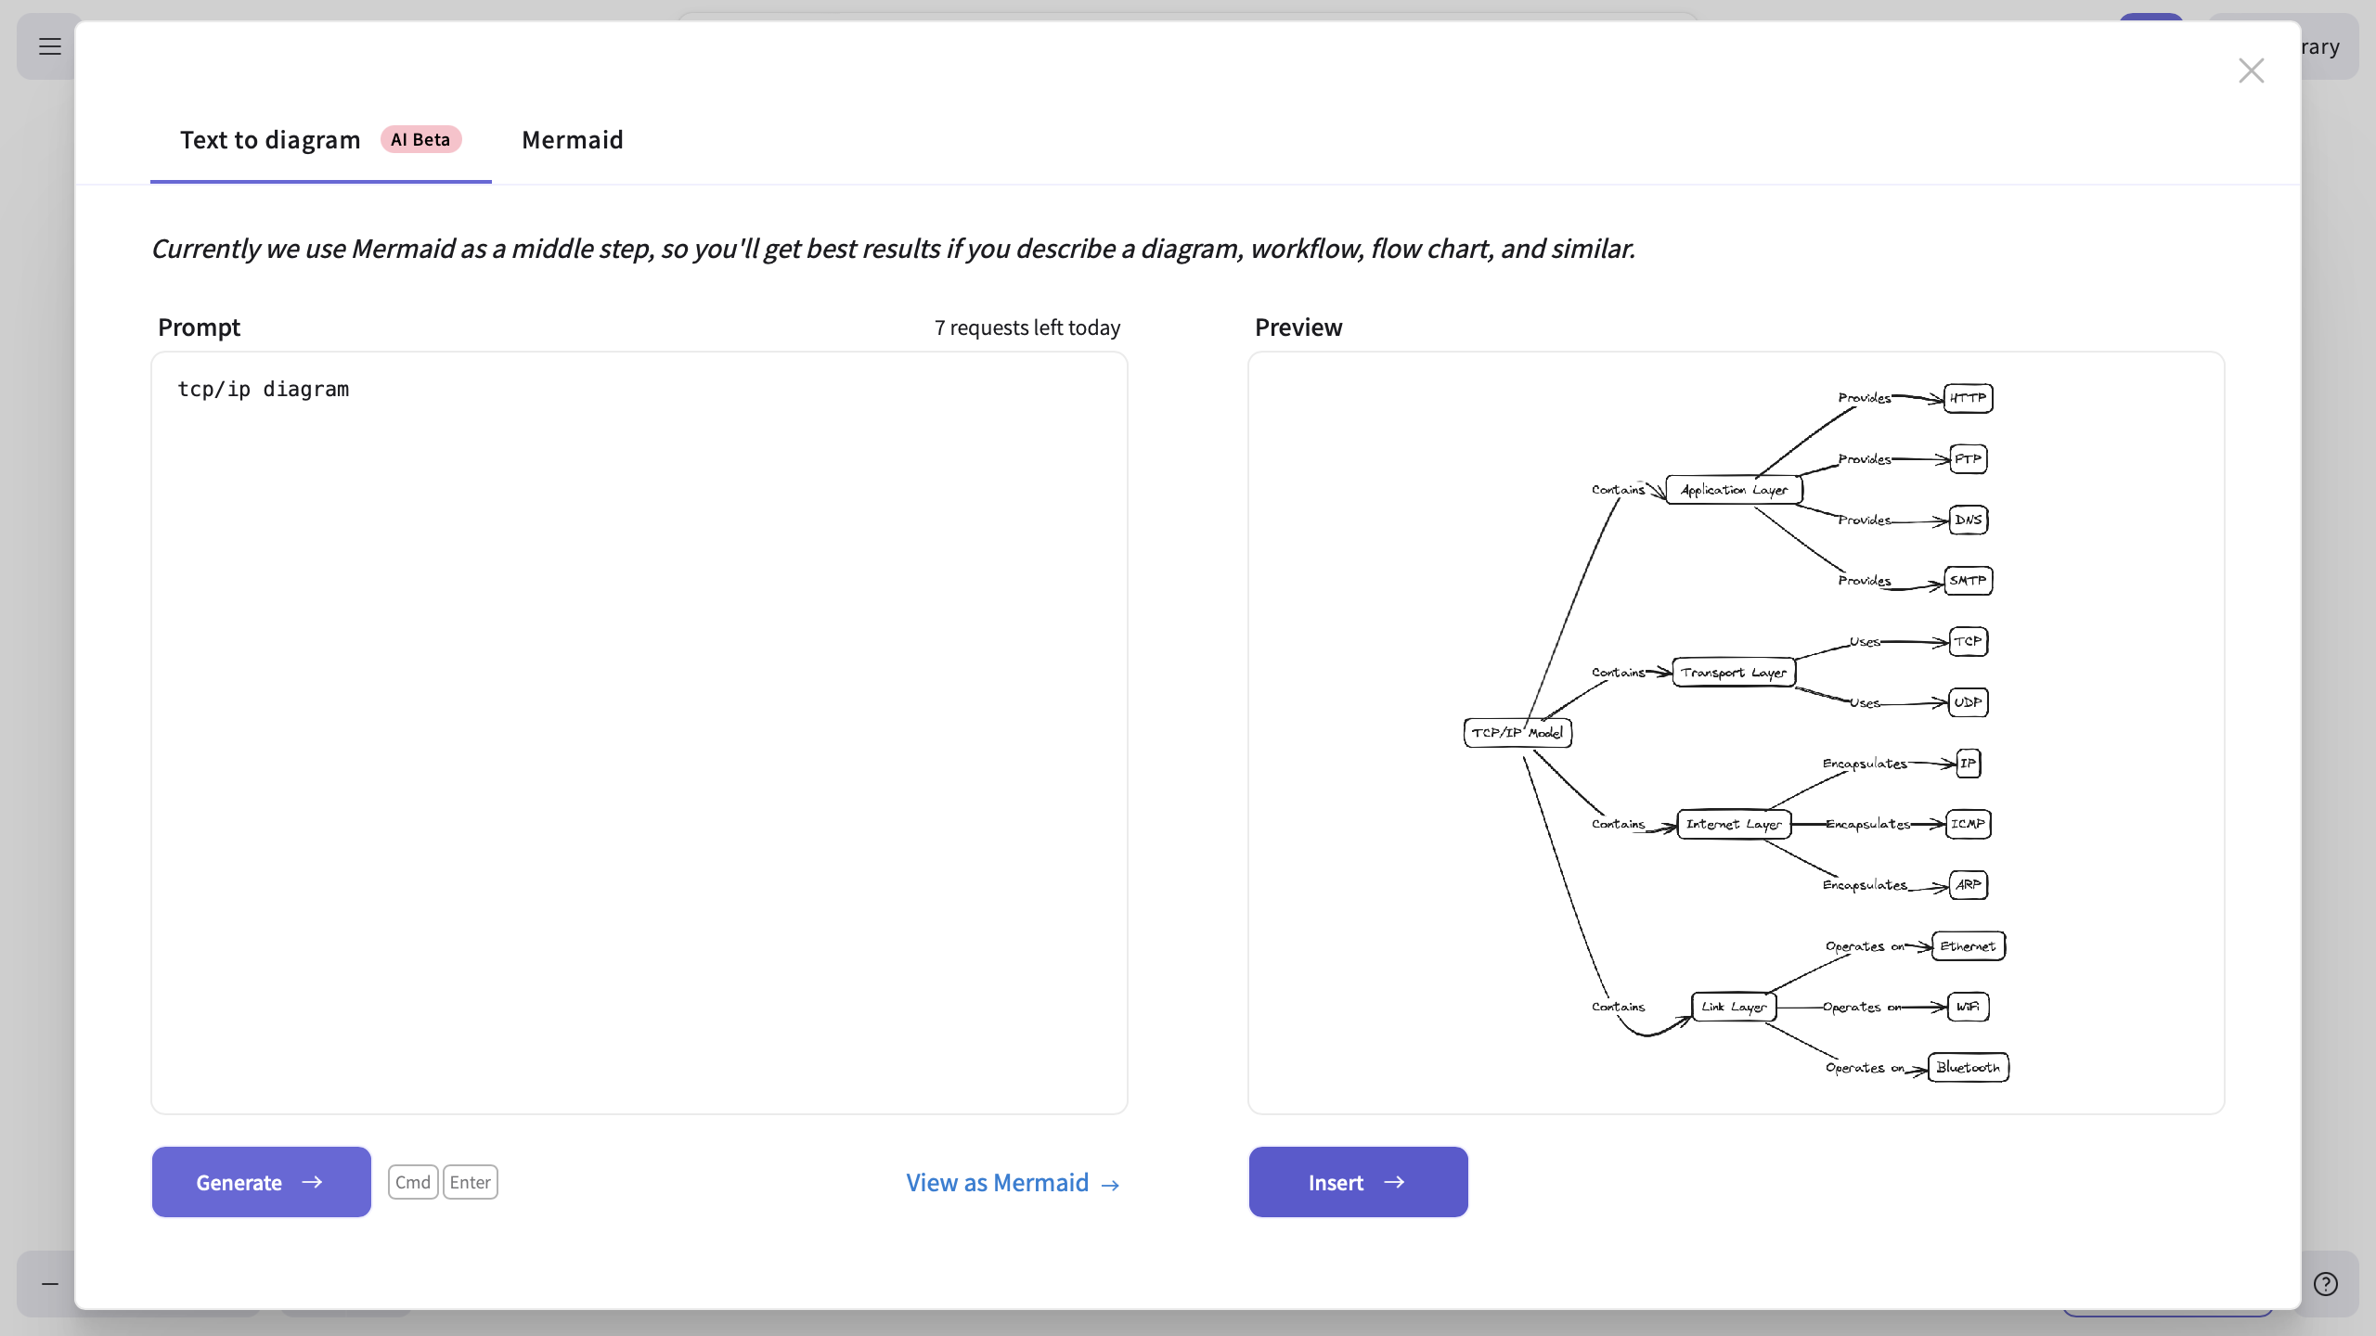Click the help question mark icon

[2325, 1283]
